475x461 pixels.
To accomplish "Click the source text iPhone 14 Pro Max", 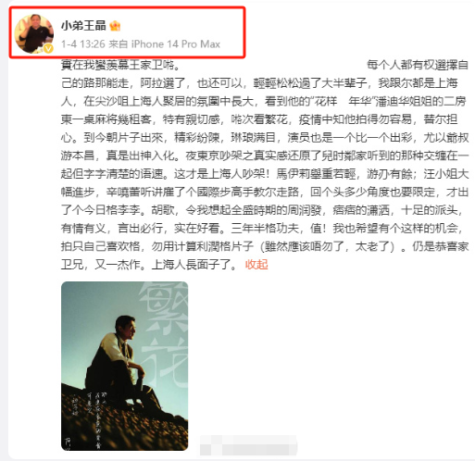I will click(x=176, y=44).
